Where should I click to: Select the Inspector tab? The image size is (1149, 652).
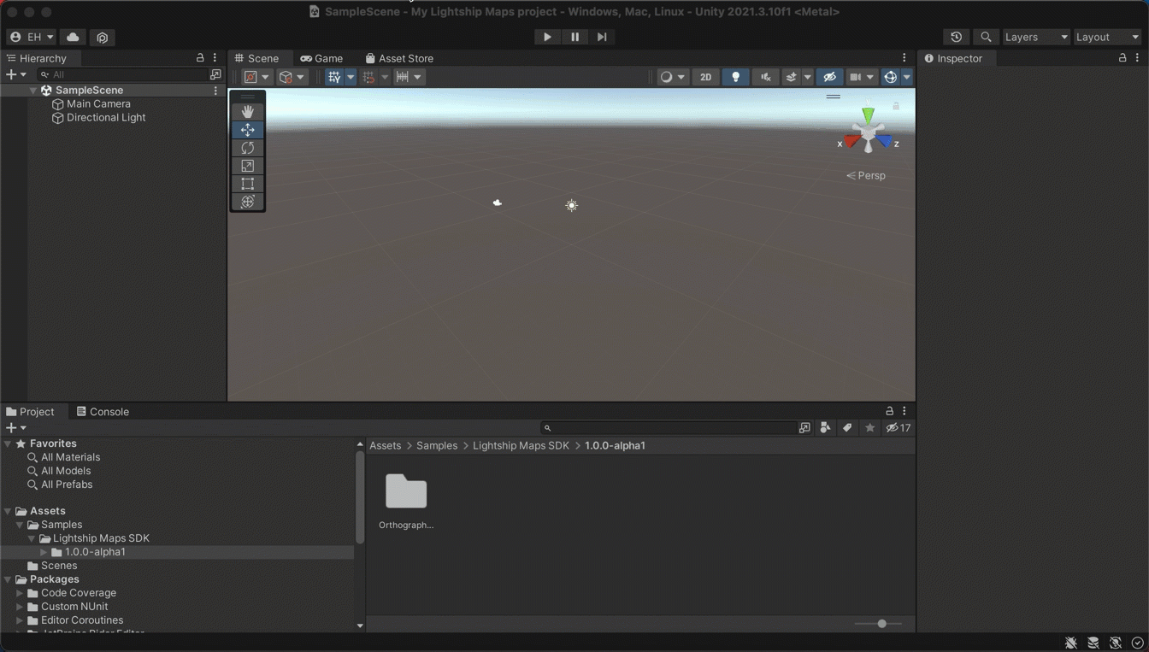click(953, 58)
